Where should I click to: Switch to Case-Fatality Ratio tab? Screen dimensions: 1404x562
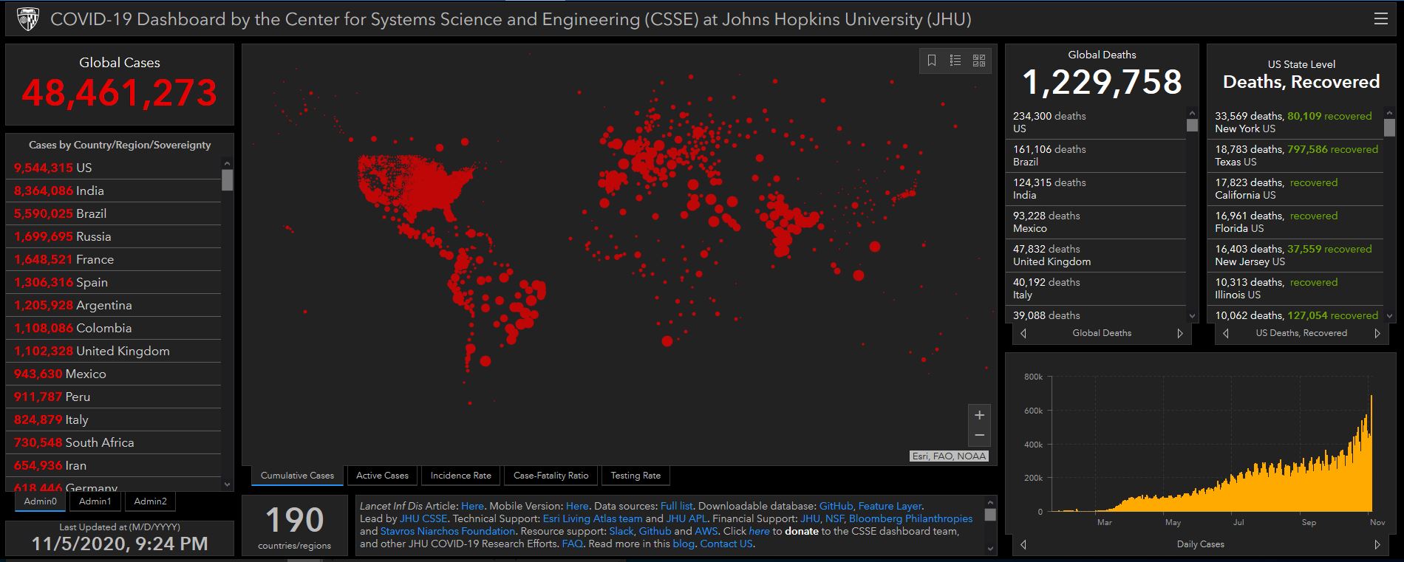pyautogui.click(x=551, y=476)
